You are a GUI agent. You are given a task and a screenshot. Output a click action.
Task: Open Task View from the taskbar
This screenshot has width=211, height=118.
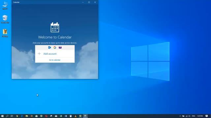coord(12,116)
